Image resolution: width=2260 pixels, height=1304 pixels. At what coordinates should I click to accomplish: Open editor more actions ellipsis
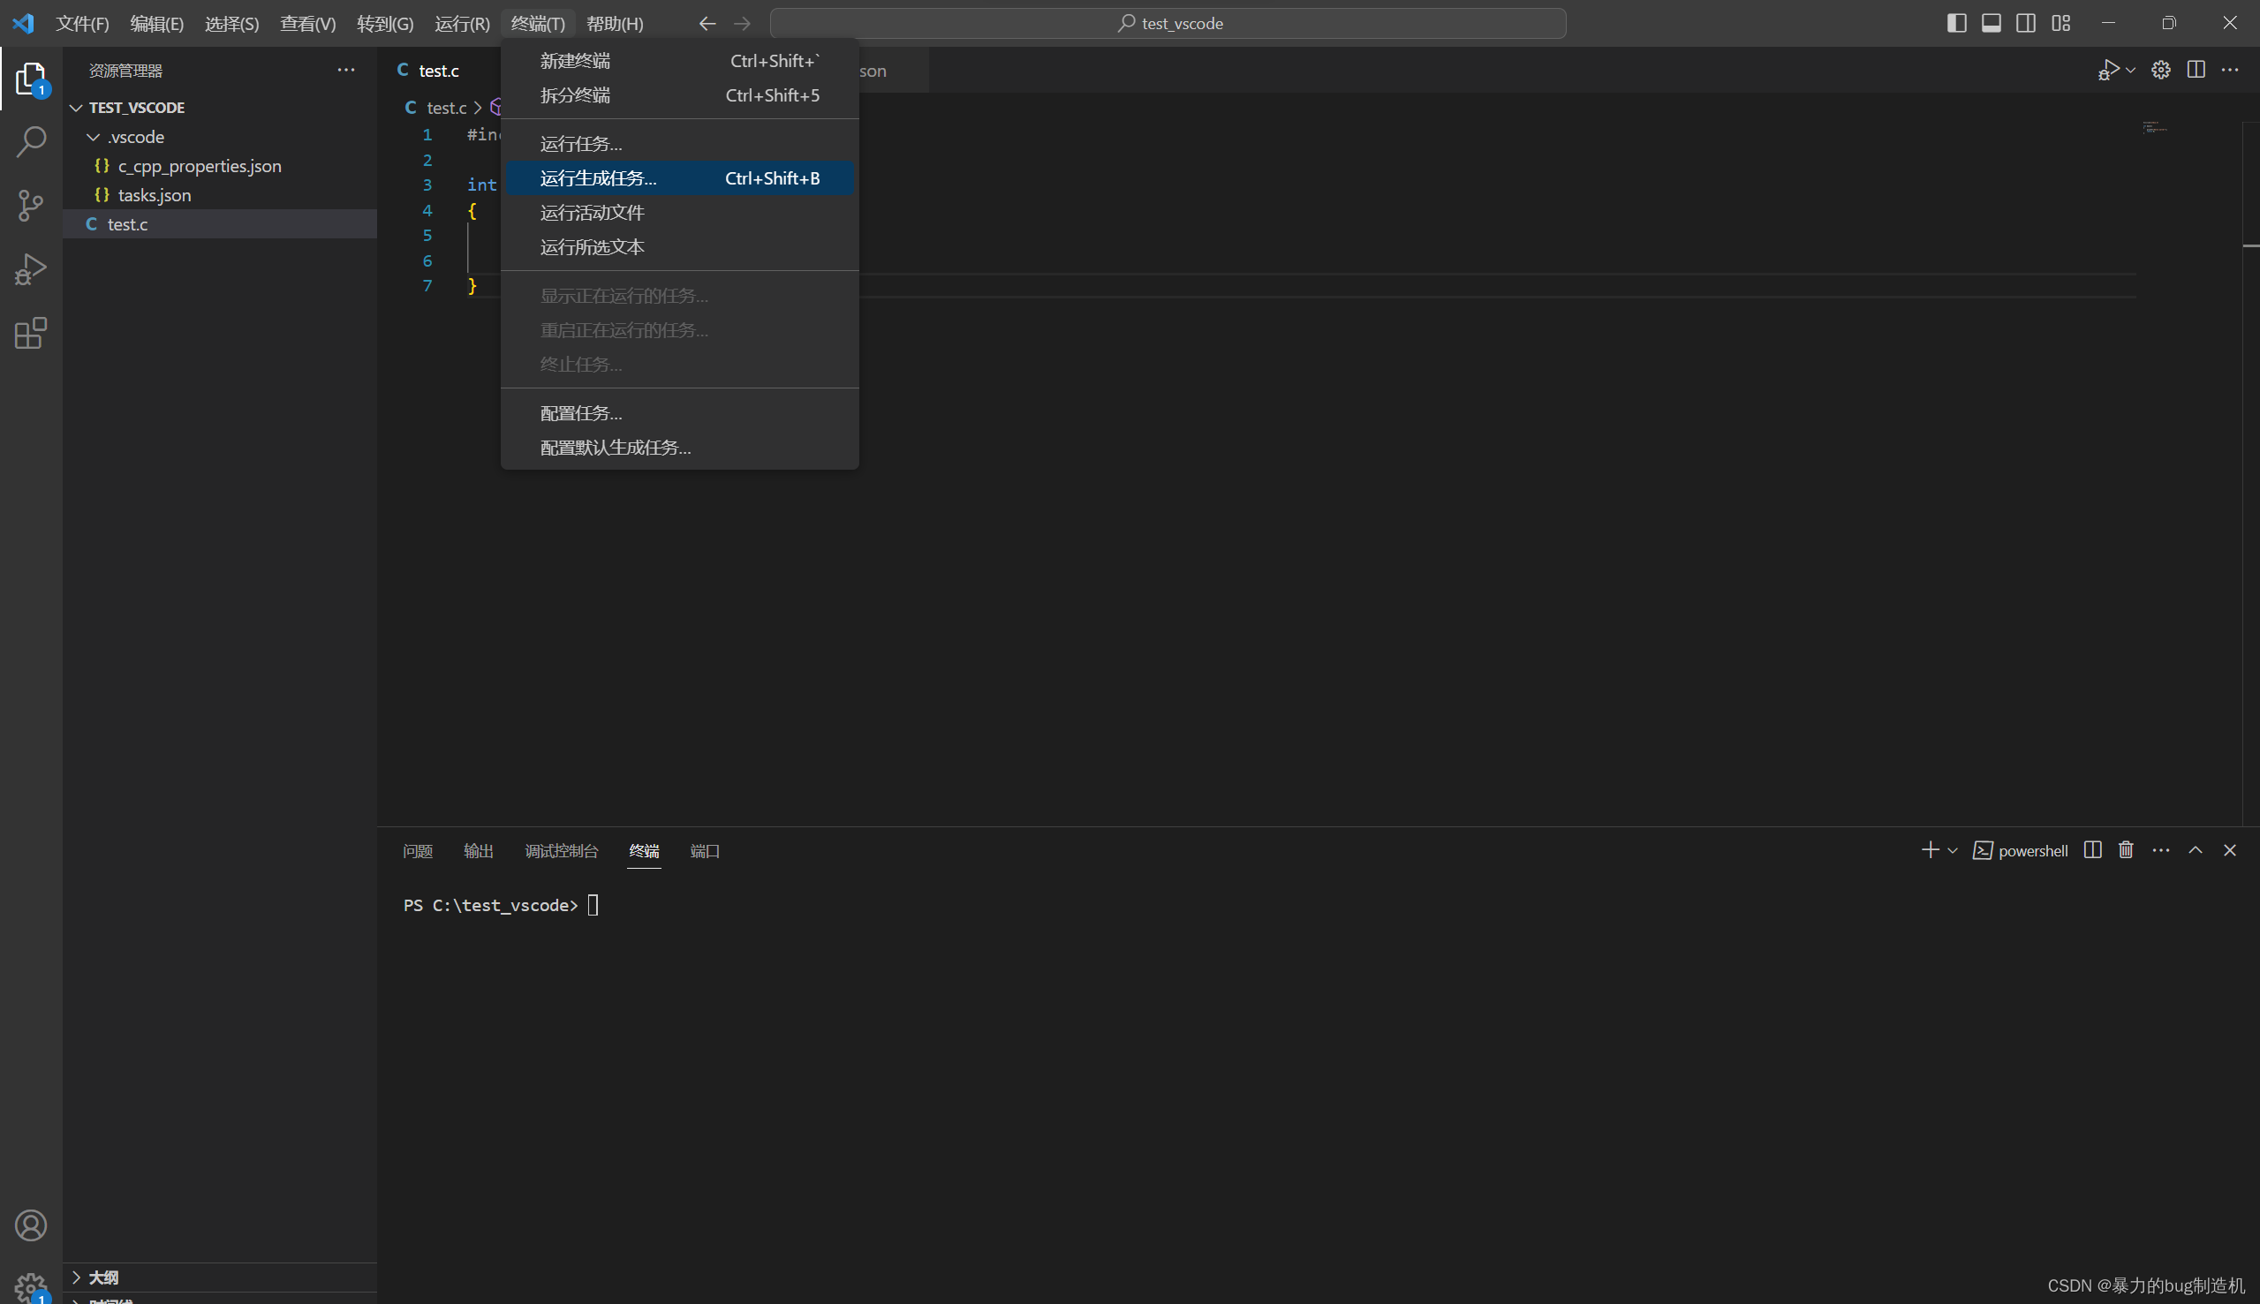2231,70
